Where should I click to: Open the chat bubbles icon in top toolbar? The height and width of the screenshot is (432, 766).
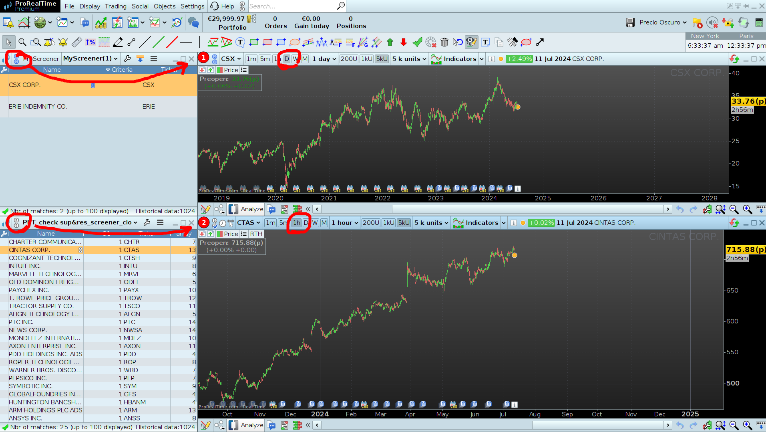(193, 22)
